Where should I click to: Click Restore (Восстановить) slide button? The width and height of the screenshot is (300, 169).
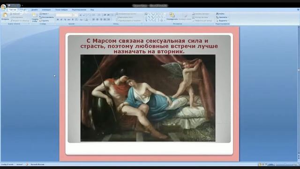[x=46, y=17]
